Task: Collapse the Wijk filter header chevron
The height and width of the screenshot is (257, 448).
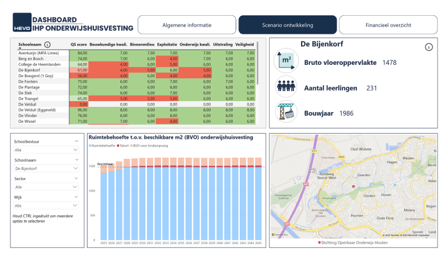Action: 76,197
